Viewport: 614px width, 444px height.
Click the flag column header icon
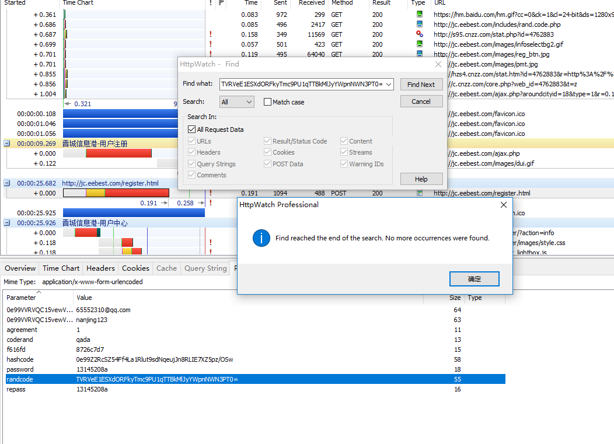pos(221,3)
